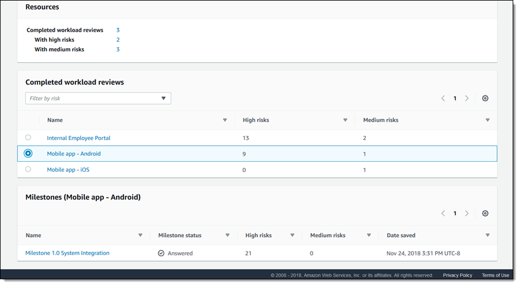Select Internal Employee Portal radio button
This screenshot has width=519, height=285.
28,138
